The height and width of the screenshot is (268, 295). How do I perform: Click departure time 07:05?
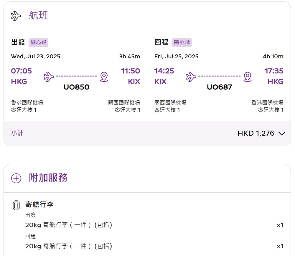click(x=22, y=71)
